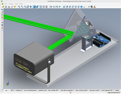Image resolution: width=121 pixels, height=94 pixels.
Task: Click the balance scale icon
Action: click(47, 7)
